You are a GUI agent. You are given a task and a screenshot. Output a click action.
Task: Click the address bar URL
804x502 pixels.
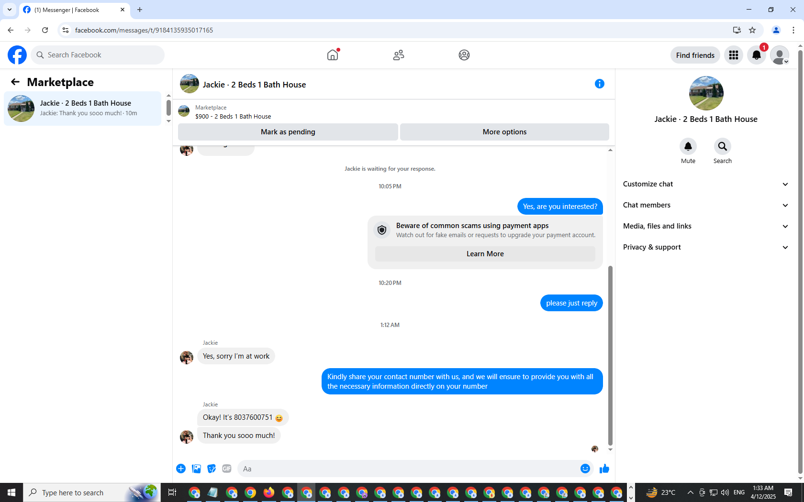(x=144, y=30)
